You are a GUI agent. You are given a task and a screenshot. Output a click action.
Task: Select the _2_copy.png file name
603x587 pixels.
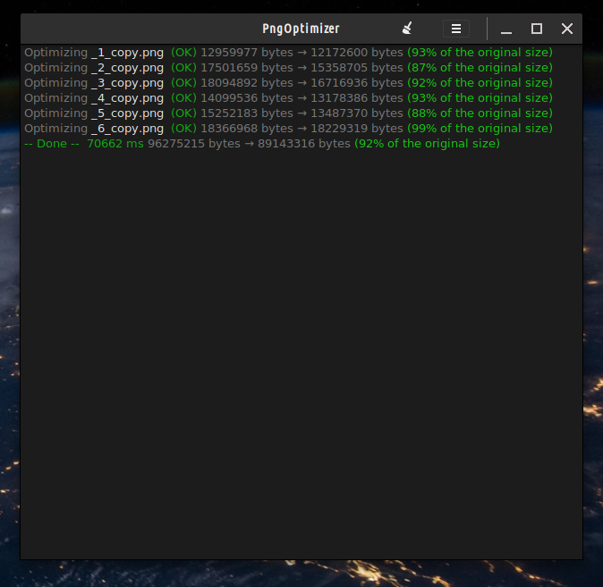tap(127, 68)
